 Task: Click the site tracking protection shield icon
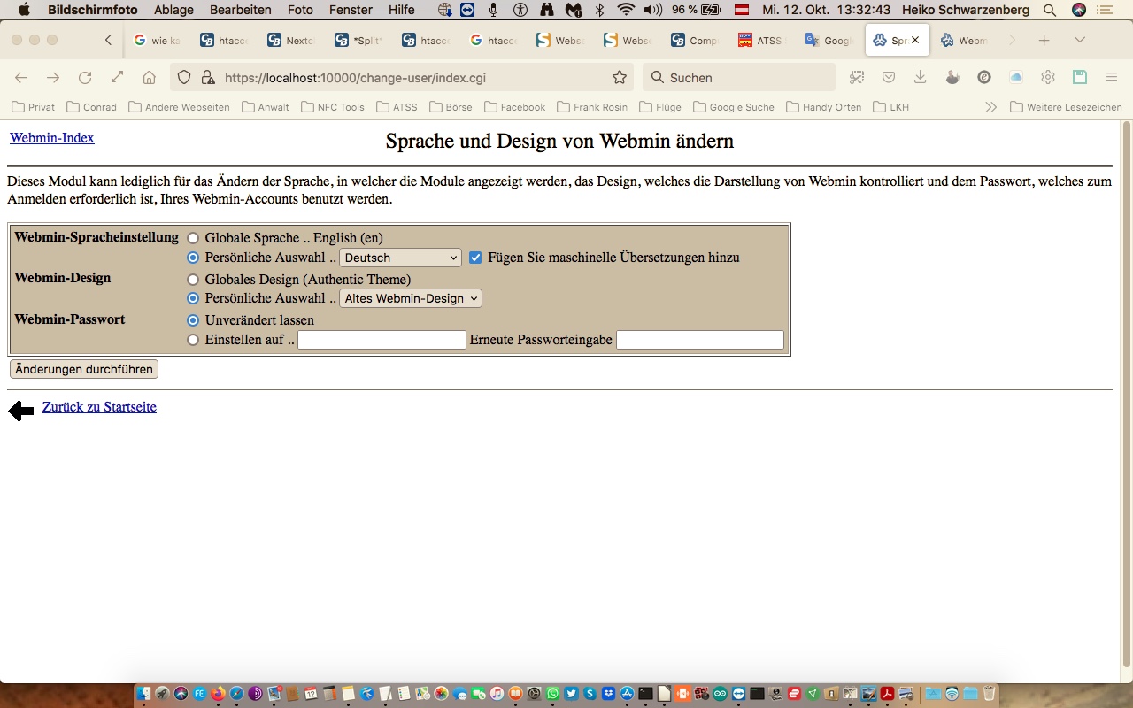184,78
